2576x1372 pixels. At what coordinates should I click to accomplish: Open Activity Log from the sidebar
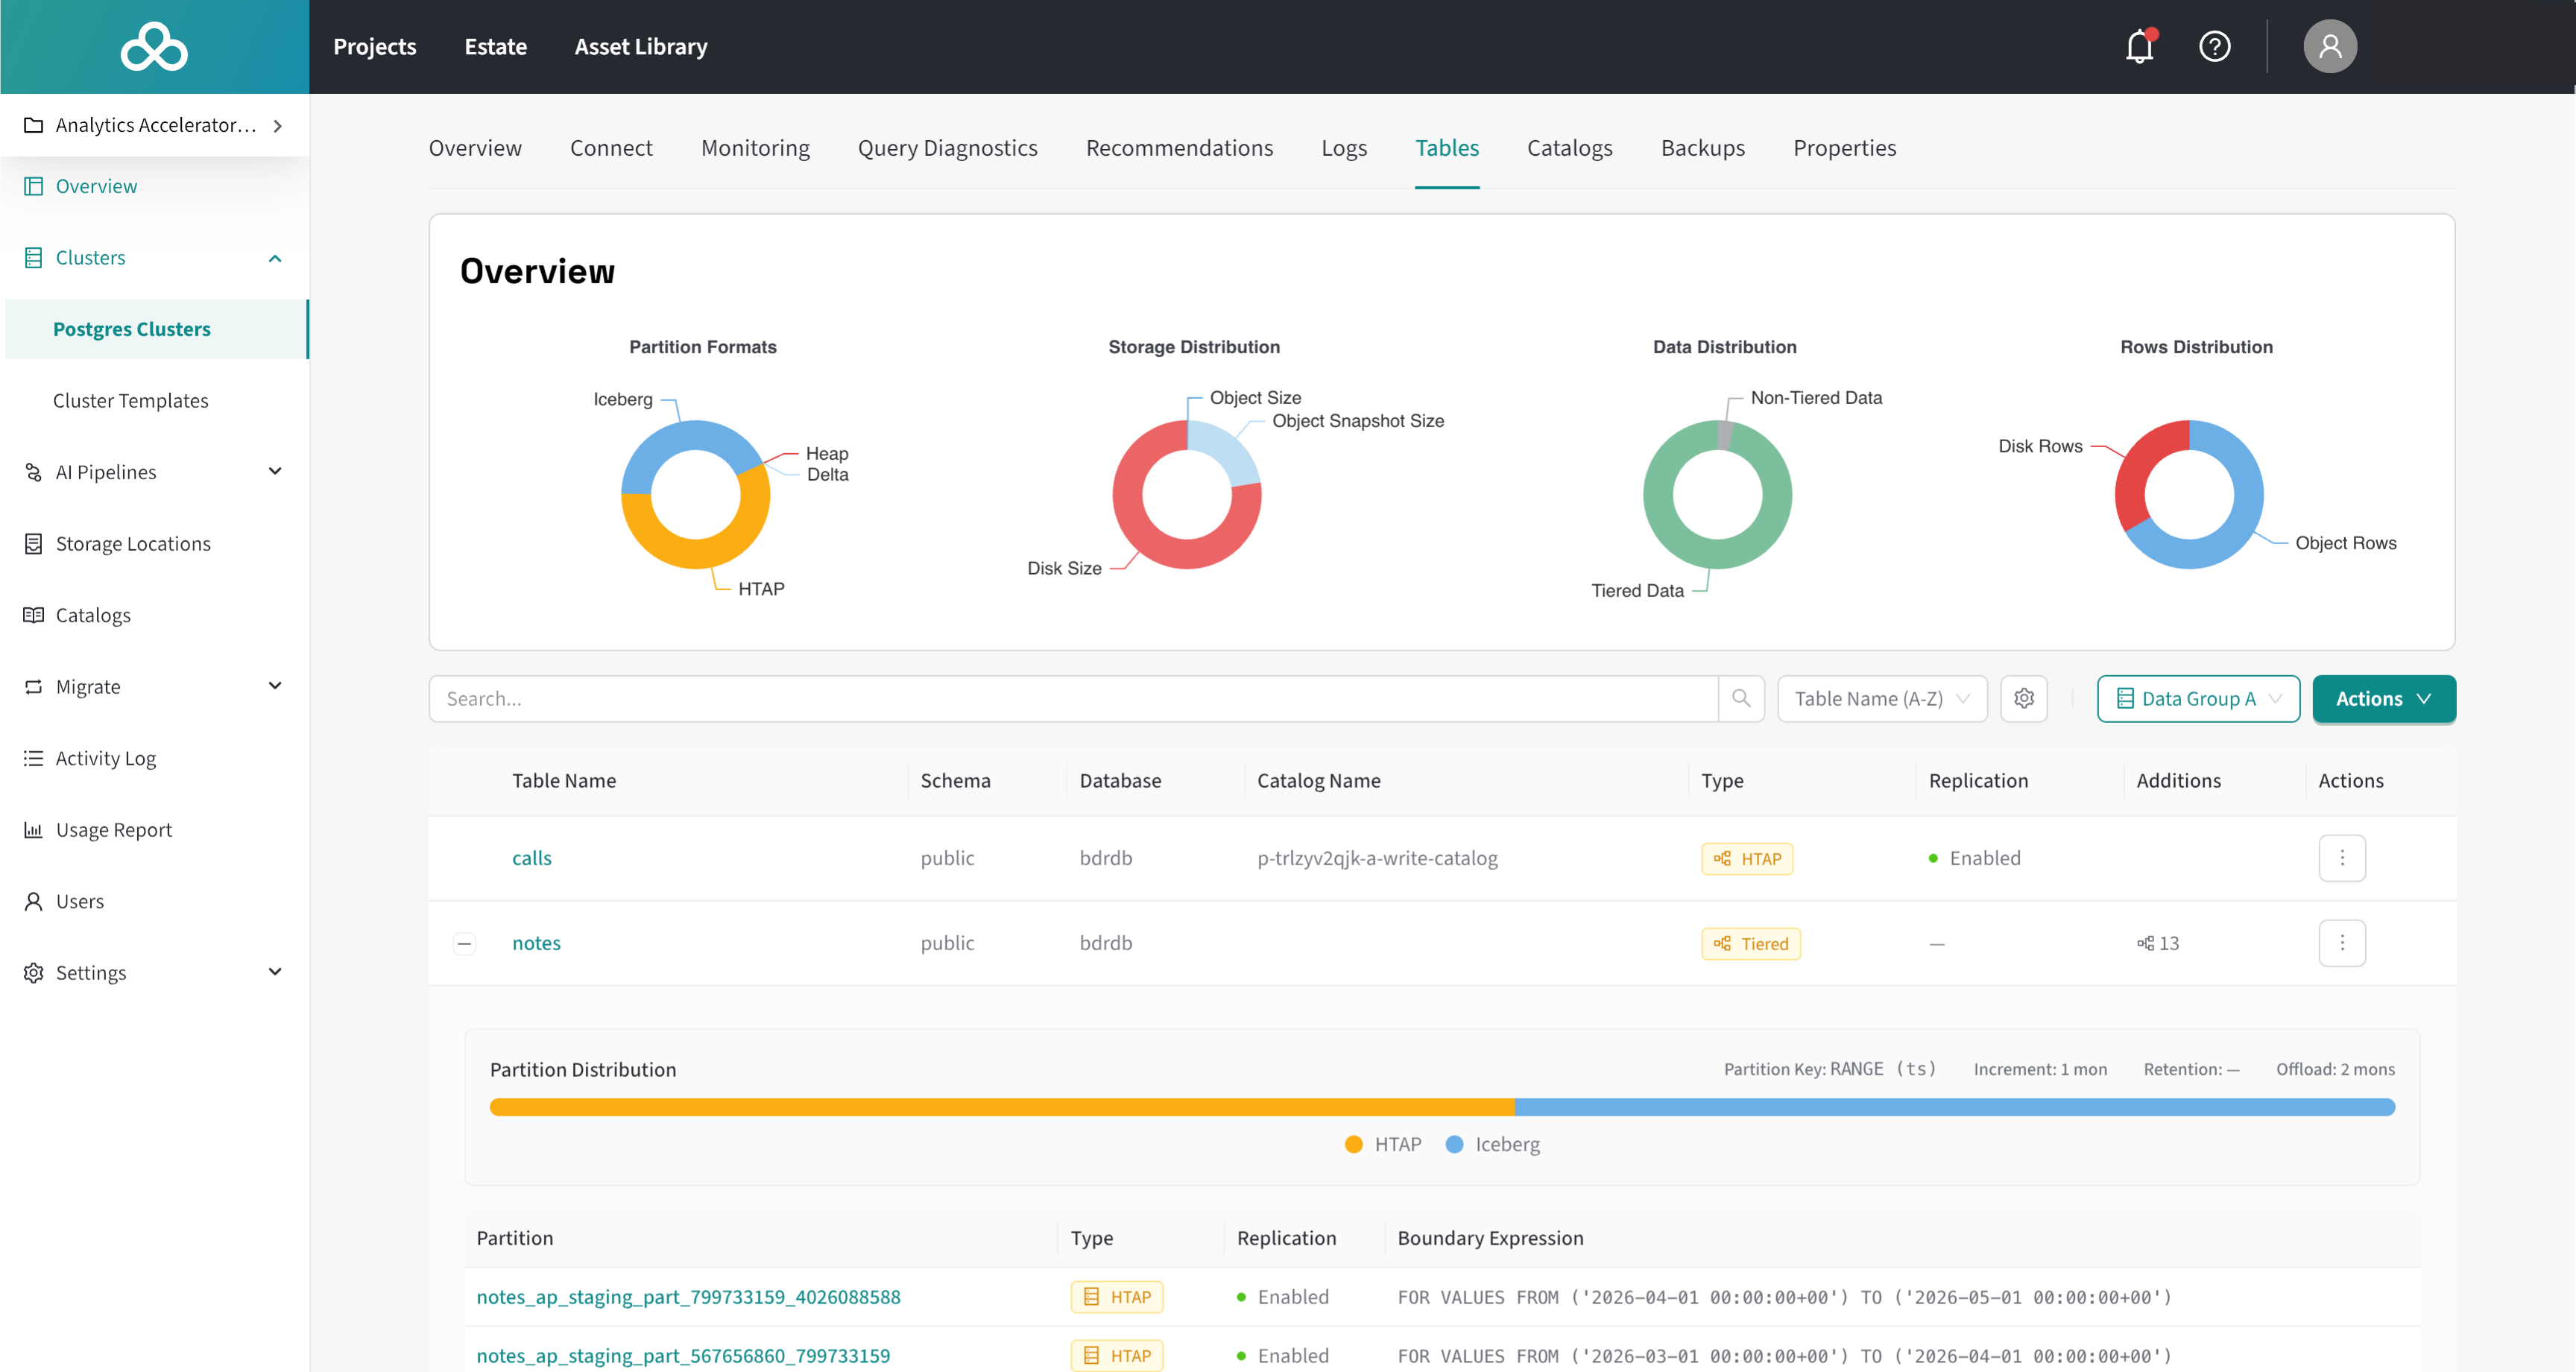coord(105,757)
